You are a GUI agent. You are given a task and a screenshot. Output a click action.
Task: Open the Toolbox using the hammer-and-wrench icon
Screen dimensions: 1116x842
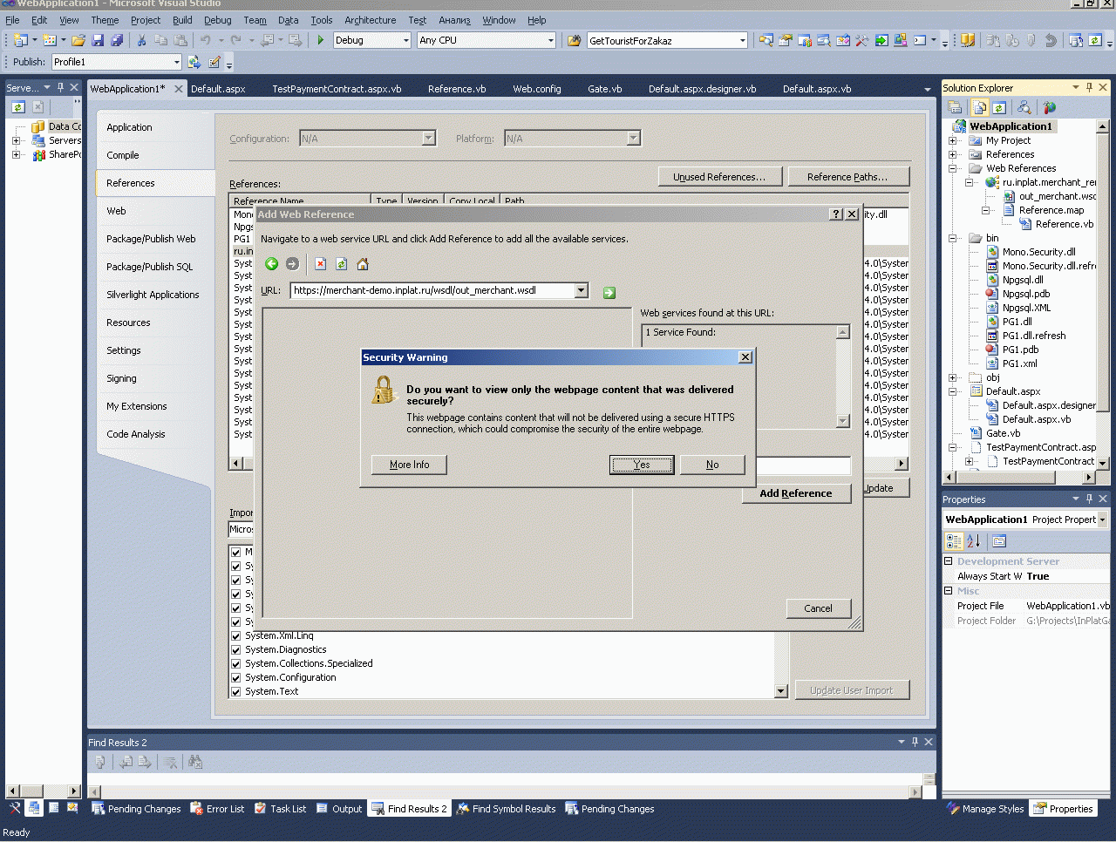[862, 40]
